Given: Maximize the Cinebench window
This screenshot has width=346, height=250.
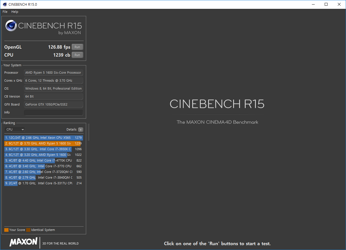Looking at the screenshot, I should pyautogui.click(x=326, y=4).
